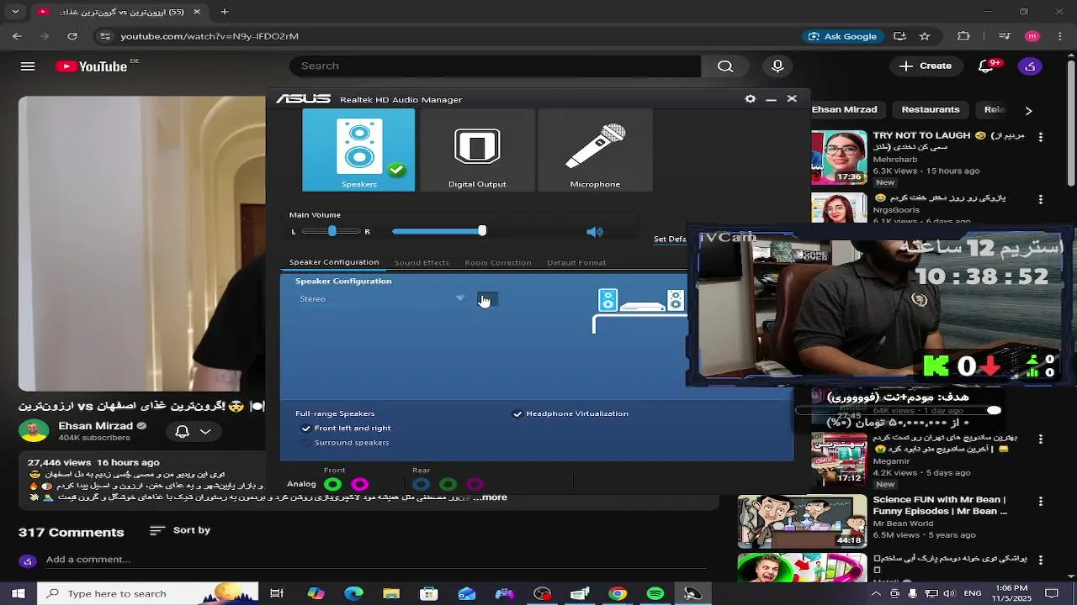Reload the page in Chrome
This screenshot has width=1077, height=605.
pos(72,36)
